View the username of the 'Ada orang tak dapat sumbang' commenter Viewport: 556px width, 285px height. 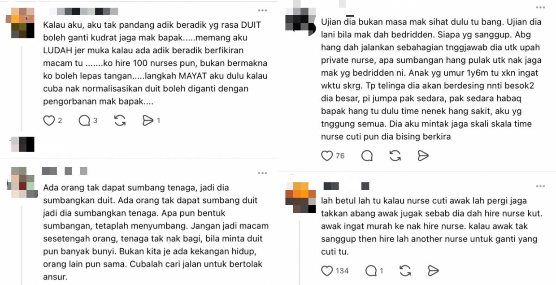point(64,171)
